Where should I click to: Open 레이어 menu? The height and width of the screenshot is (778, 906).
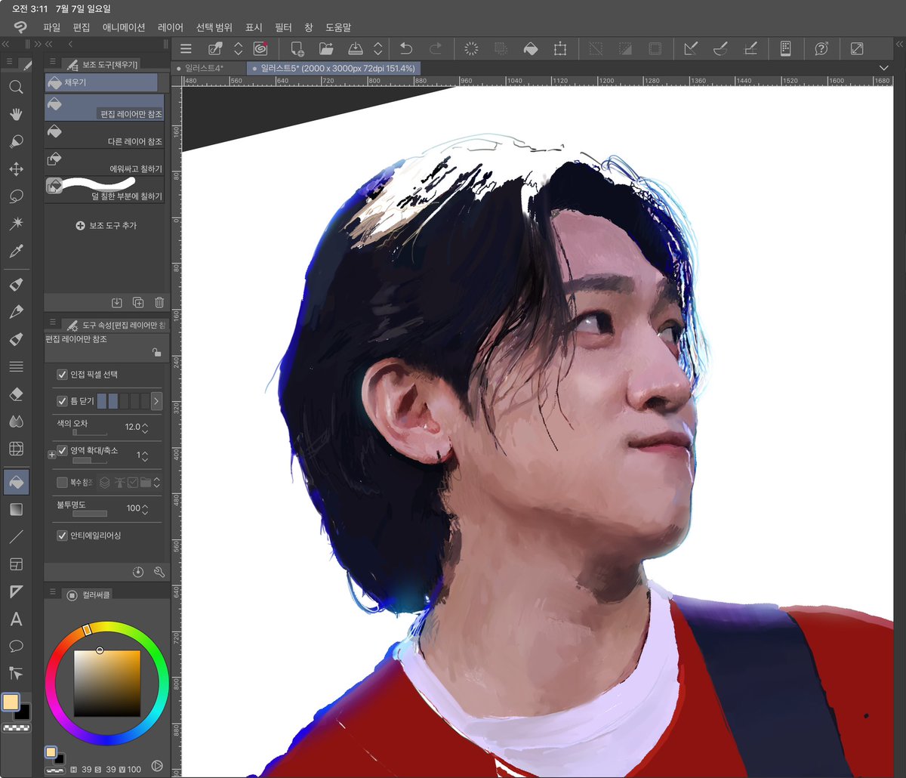(171, 27)
